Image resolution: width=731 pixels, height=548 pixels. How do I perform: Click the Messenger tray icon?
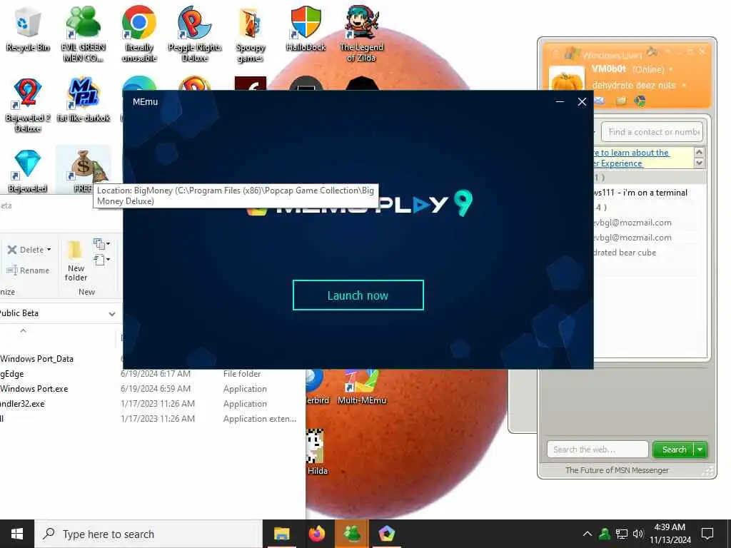point(605,534)
